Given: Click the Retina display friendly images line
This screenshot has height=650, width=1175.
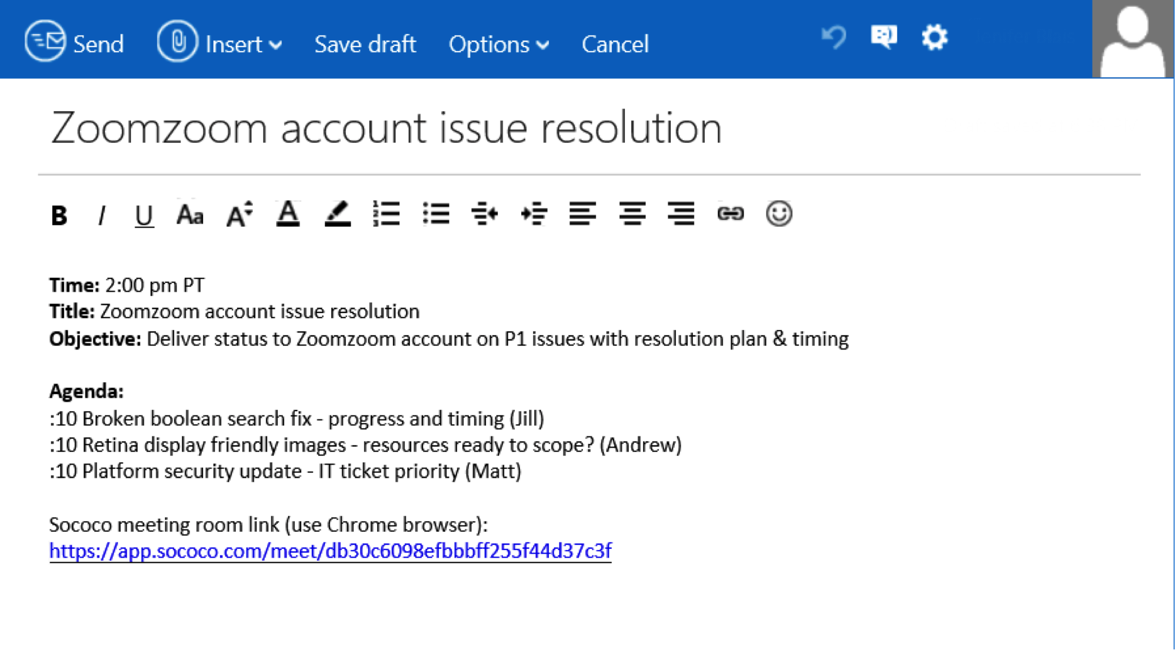Looking at the screenshot, I should pyautogui.click(x=365, y=445).
